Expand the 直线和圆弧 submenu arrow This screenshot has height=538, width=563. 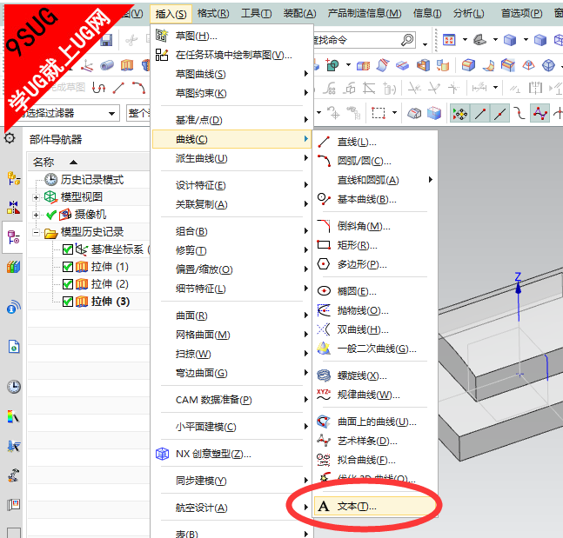(430, 180)
